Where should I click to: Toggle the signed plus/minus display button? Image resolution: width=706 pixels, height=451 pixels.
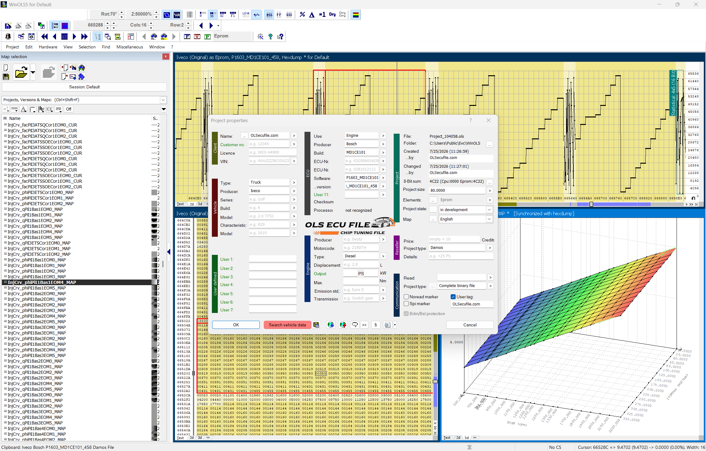pyautogui.click(x=257, y=14)
